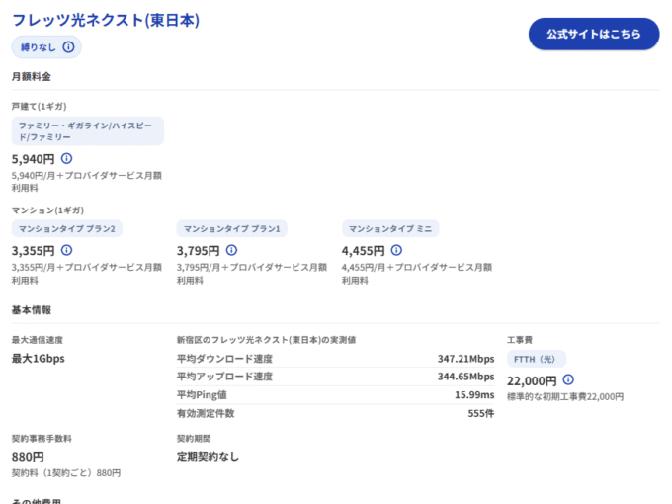Click the 5,940円 price
The height and width of the screenshot is (504, 672).
pos(33,159)
